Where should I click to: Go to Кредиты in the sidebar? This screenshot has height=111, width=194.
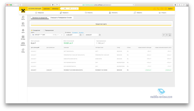pos(23,44)
